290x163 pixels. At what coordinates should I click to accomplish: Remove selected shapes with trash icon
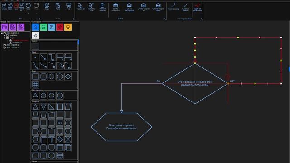(x=102, y=7)
